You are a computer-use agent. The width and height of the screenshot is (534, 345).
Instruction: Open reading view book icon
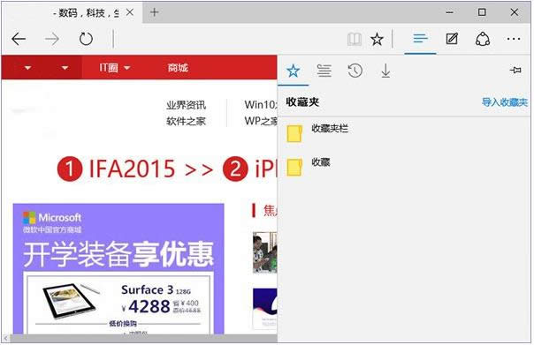(355, 40)
